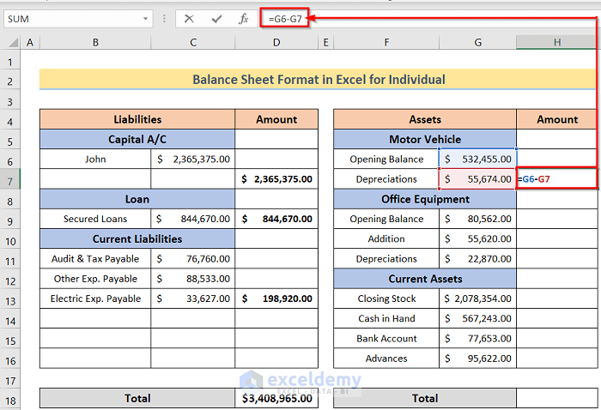Click the Secured Loans label cell
The width and height of the screenshot is (601, 410).
pos(95,219)
